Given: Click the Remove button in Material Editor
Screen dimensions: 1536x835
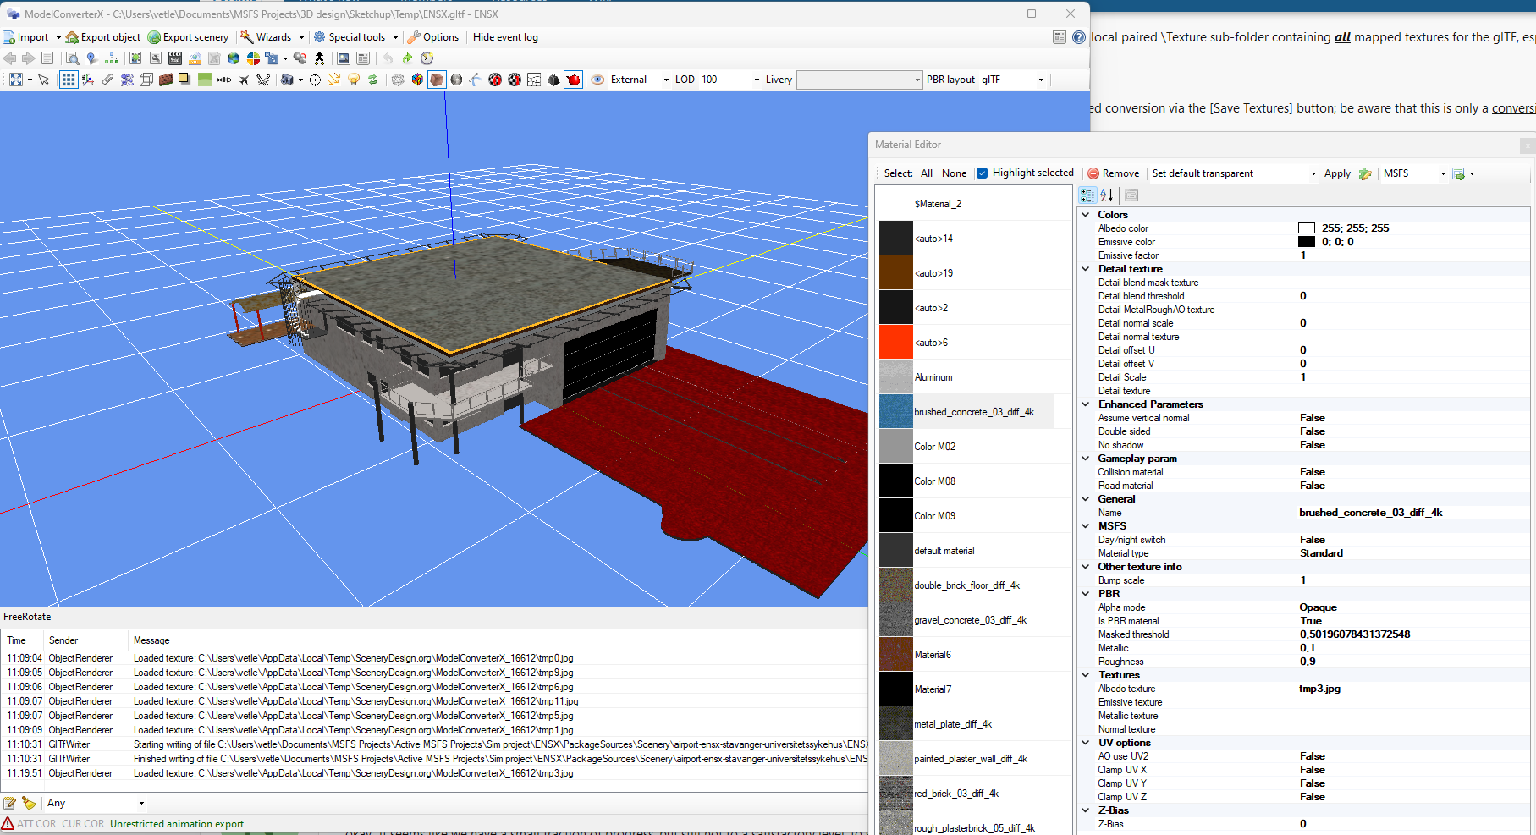Looking at the screenshot, I should (1114, 173).
